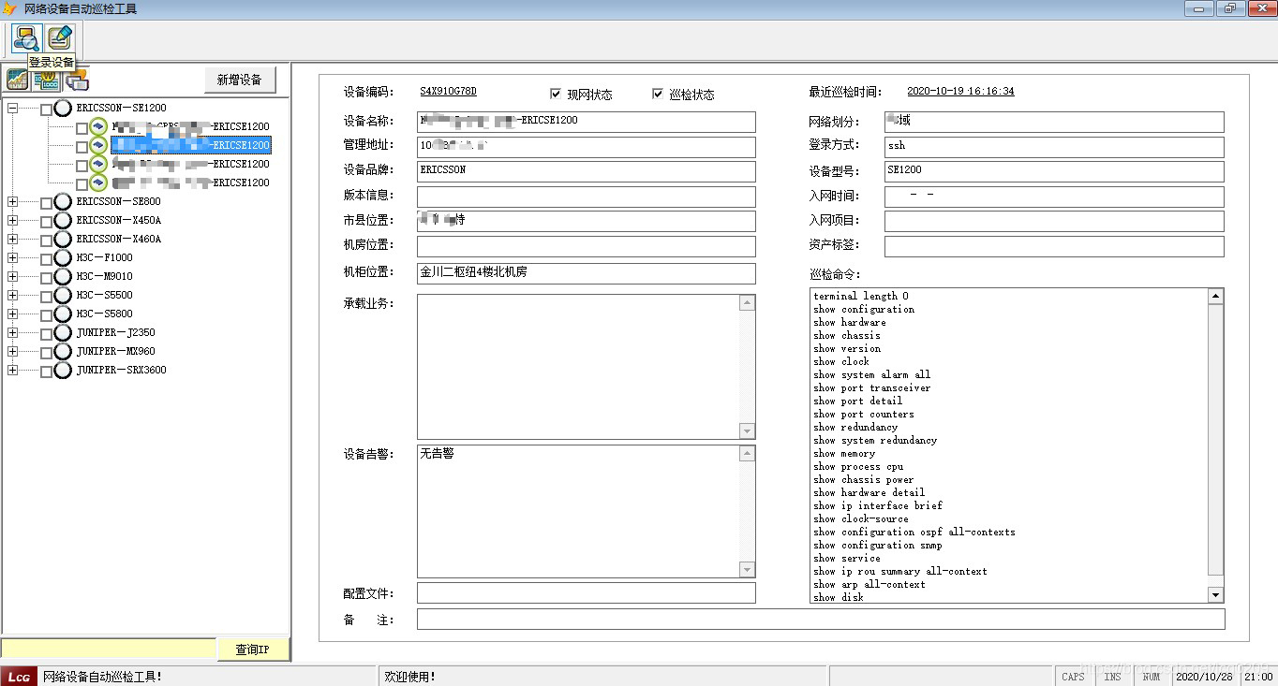Click into the 资产标签 field
The width and height of the screenshot is (1278, 686).
pos(1054,246)
